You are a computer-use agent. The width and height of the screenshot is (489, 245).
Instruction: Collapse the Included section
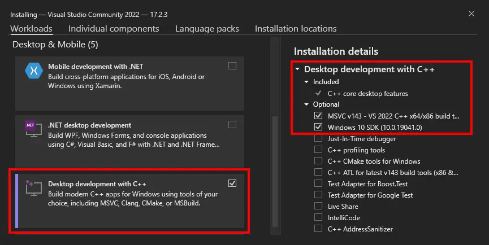pos(307,82)
